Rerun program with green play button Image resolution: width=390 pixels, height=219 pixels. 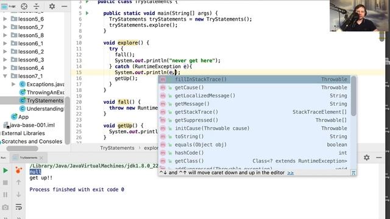pos(5,170)
